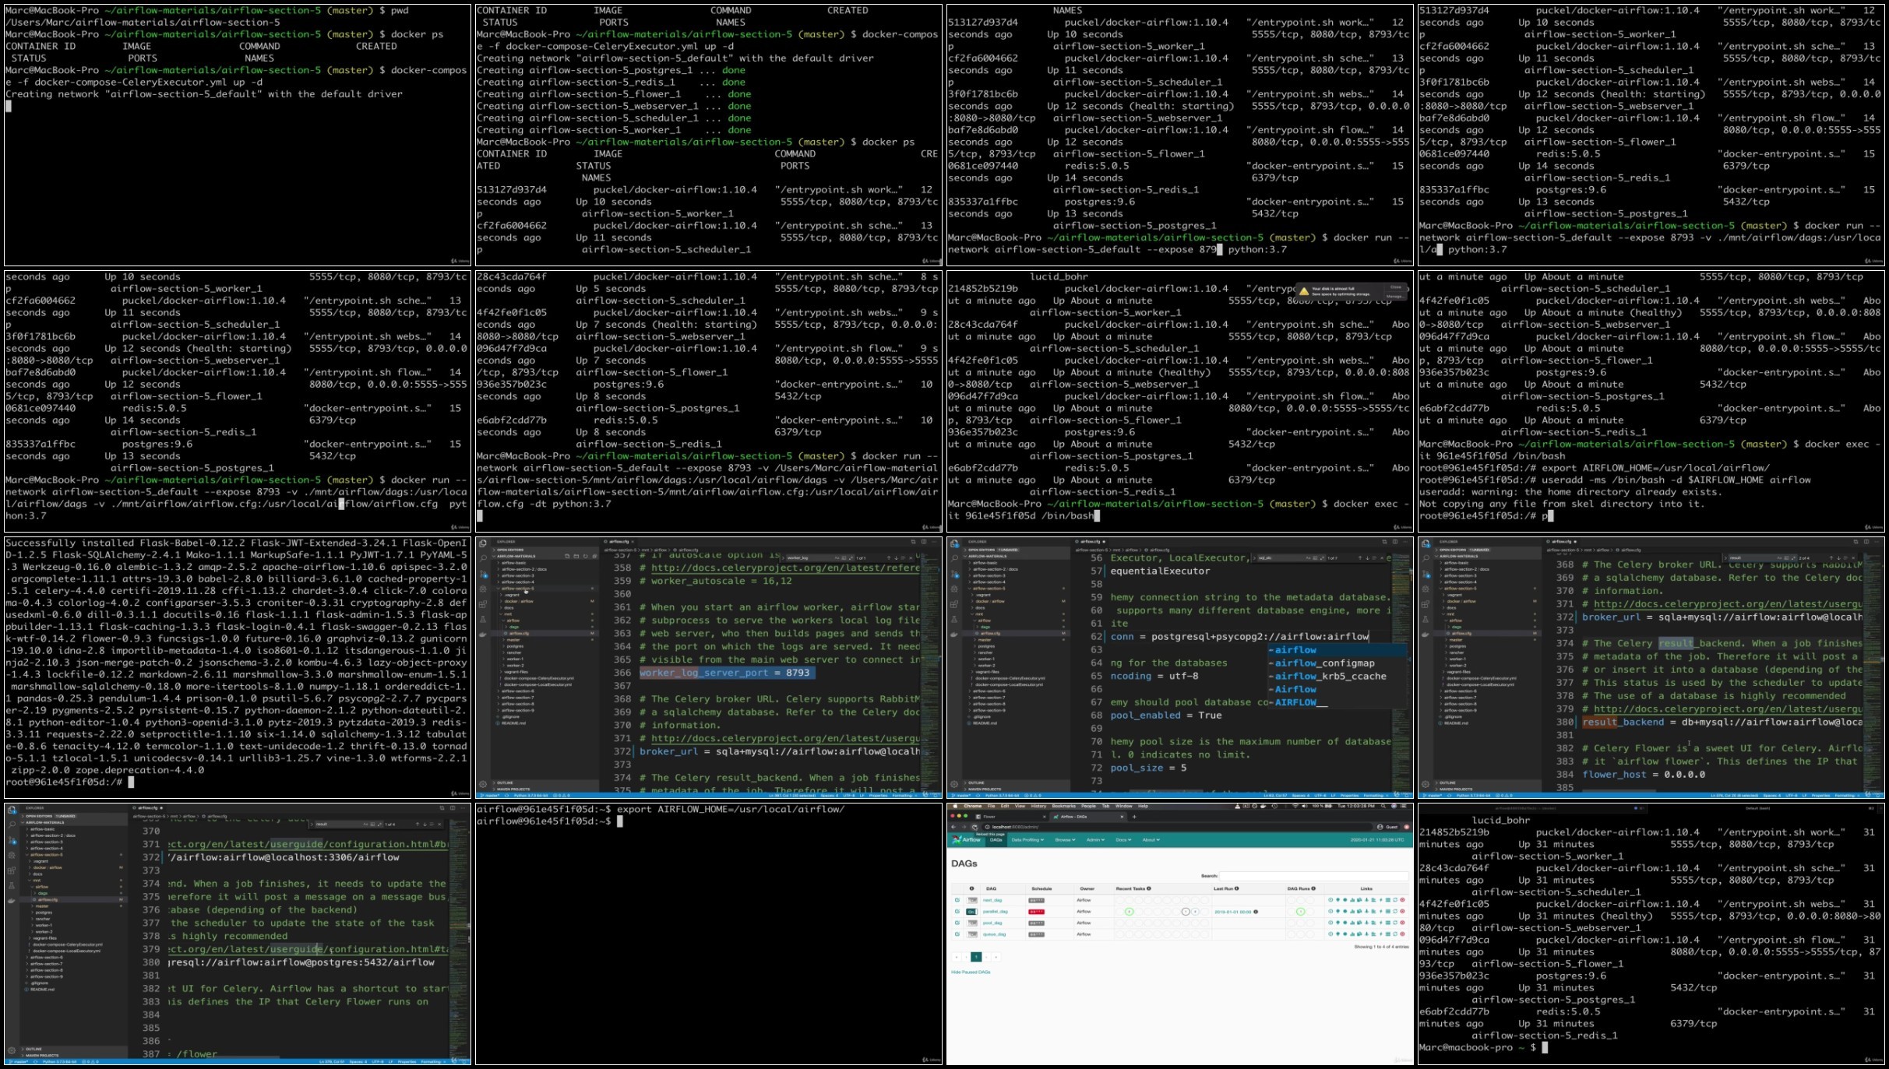Go to next match in worker_log find widget

click(896, 557)
